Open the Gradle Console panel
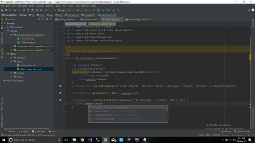The width and height of the screenshot is (255, 143). click(242, 131)
